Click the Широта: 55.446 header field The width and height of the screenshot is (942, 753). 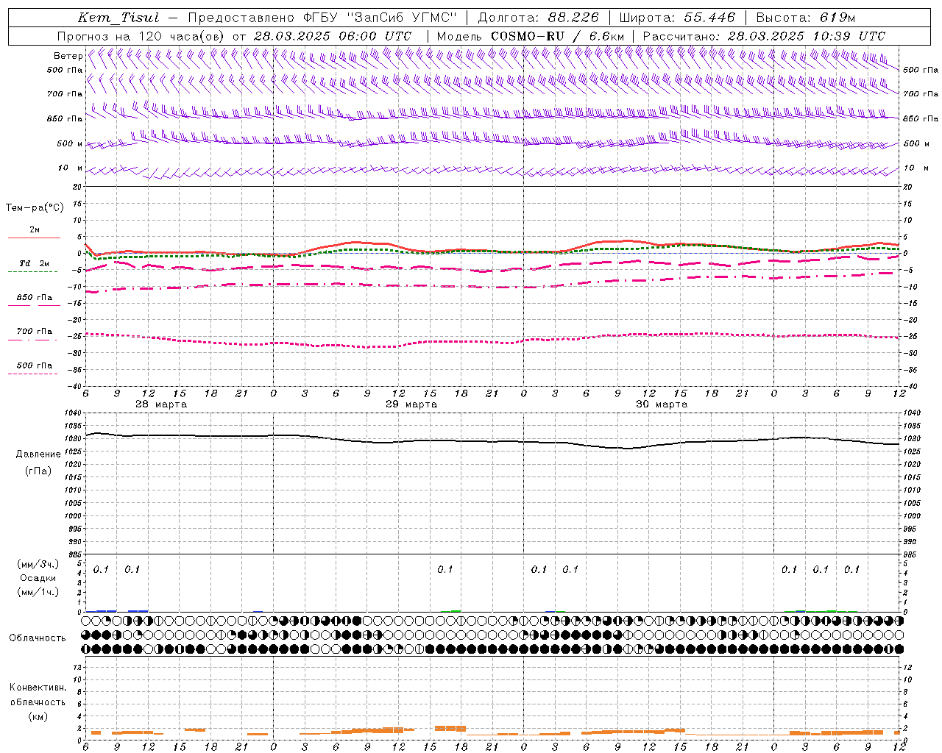point(677,18)
